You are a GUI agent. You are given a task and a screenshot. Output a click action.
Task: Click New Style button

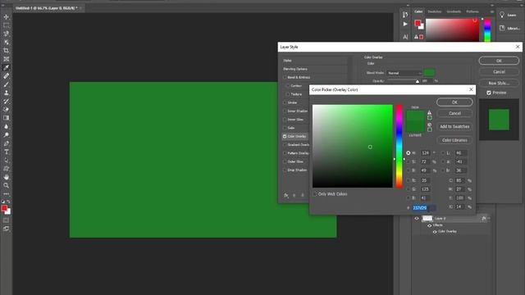point(499,83)
